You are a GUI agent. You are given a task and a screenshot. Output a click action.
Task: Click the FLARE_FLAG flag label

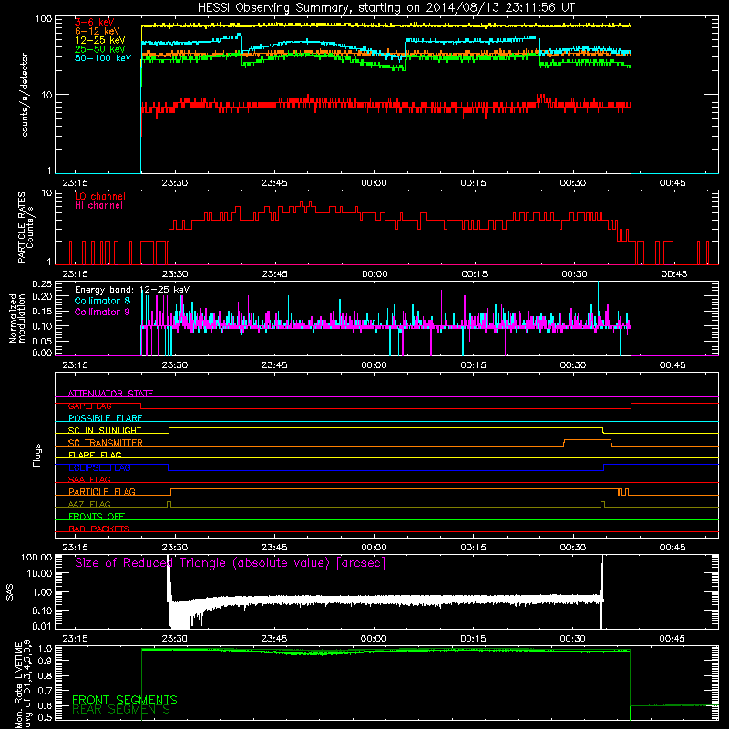tap(95, 455)
